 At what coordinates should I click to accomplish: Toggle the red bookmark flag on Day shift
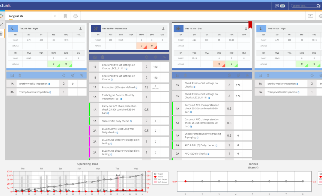250,25
